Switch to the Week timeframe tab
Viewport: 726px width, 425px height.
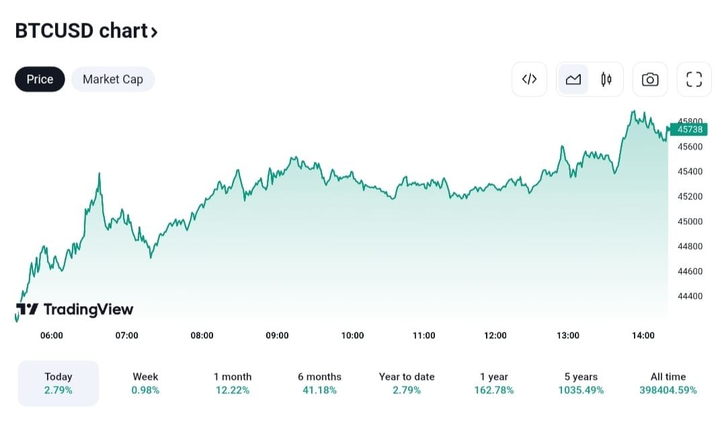pyautogui.click(x=145, y=383)
